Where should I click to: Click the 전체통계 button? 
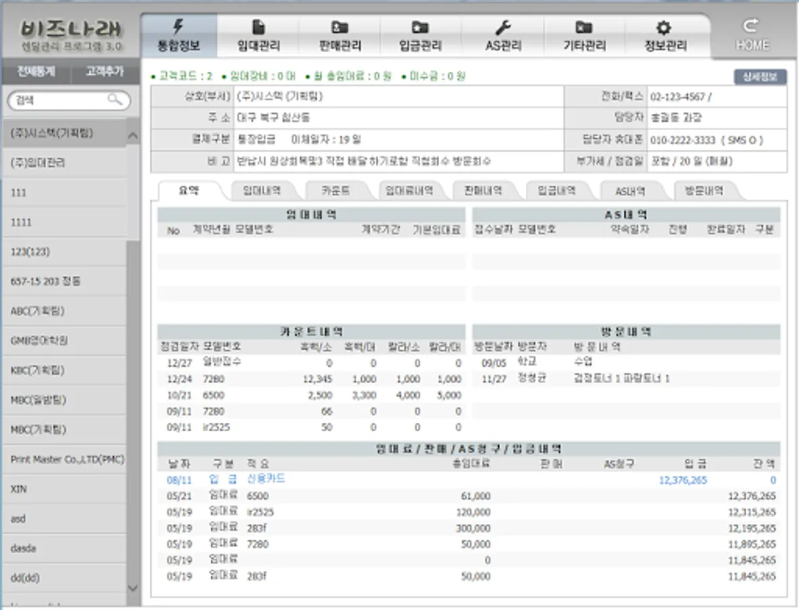coord(36,71)
